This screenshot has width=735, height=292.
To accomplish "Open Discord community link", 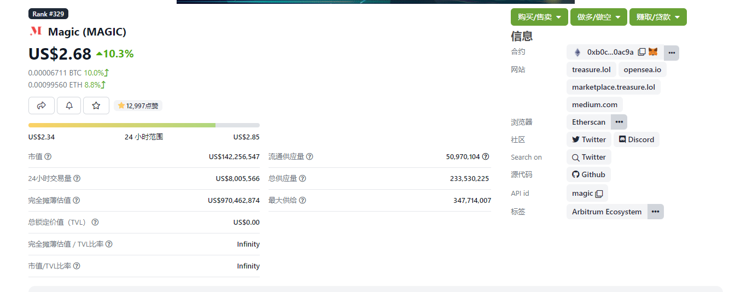I will (x=637, y=139).
